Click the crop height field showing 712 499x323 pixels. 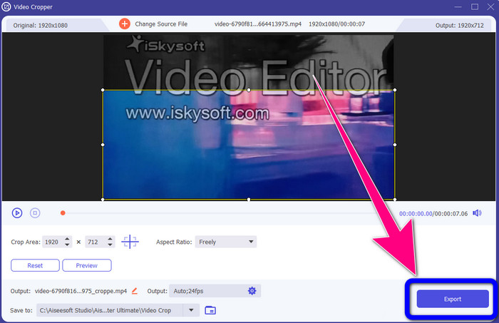click(95, 242)
